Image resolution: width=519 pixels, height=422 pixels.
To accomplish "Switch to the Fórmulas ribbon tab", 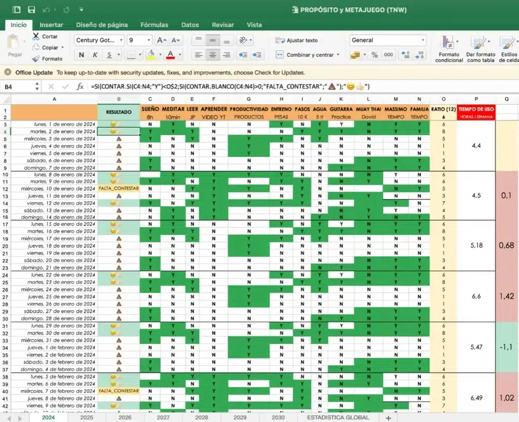I will coord(154,25).
